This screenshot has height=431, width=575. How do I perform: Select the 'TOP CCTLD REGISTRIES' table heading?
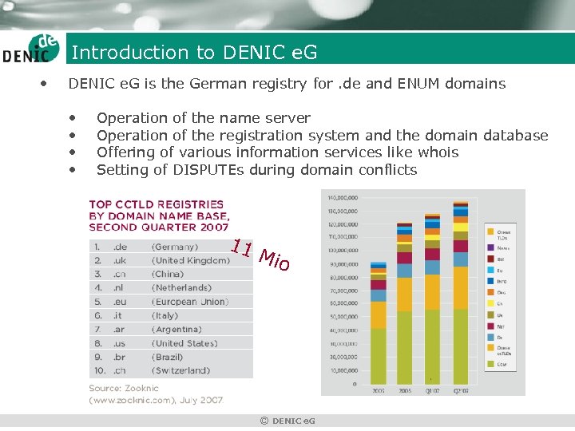(159, 215)
